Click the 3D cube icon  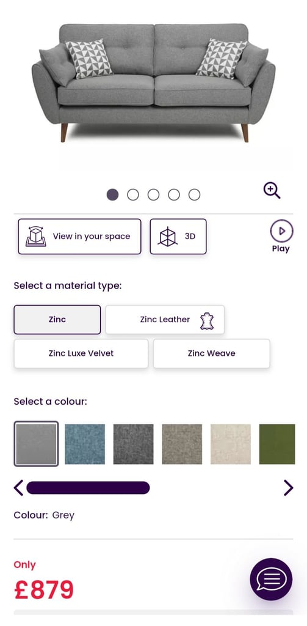(x=167, y=237)
